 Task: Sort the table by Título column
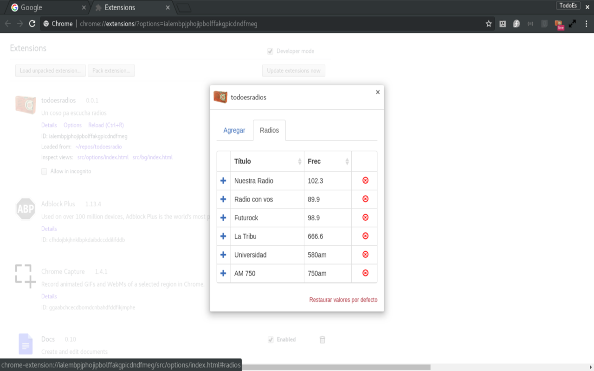click(x=267, y=161)
